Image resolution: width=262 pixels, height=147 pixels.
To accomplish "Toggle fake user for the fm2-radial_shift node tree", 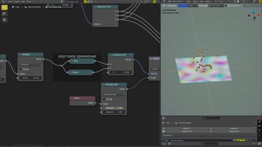I will pos(85,2).
